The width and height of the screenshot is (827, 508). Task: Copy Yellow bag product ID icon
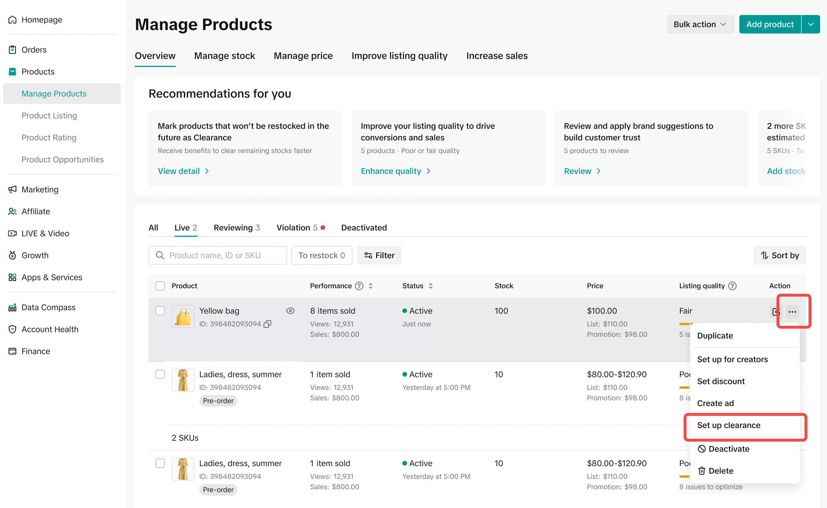click(267, 324)
